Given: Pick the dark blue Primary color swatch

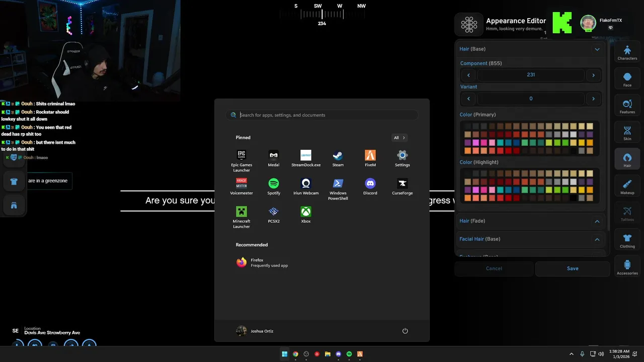Looking at the screenshot, I should click(517, 143).
